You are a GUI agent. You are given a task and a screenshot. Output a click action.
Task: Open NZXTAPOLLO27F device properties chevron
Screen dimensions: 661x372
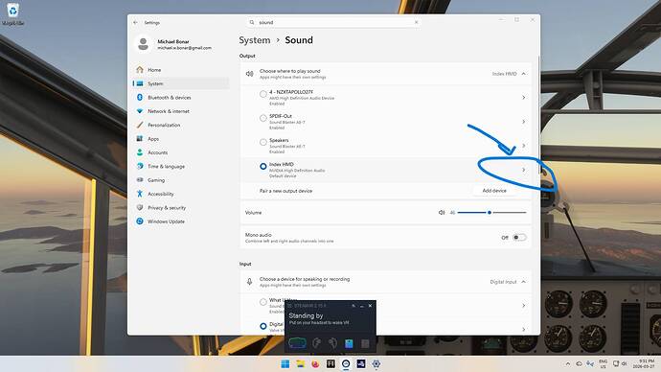click(x=524, y=98)
